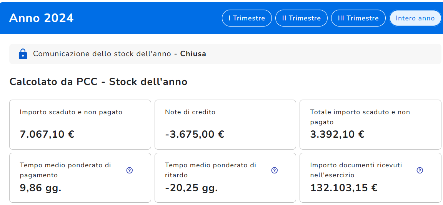Click the 9,86 gg. payment time value

coord(40,188)
